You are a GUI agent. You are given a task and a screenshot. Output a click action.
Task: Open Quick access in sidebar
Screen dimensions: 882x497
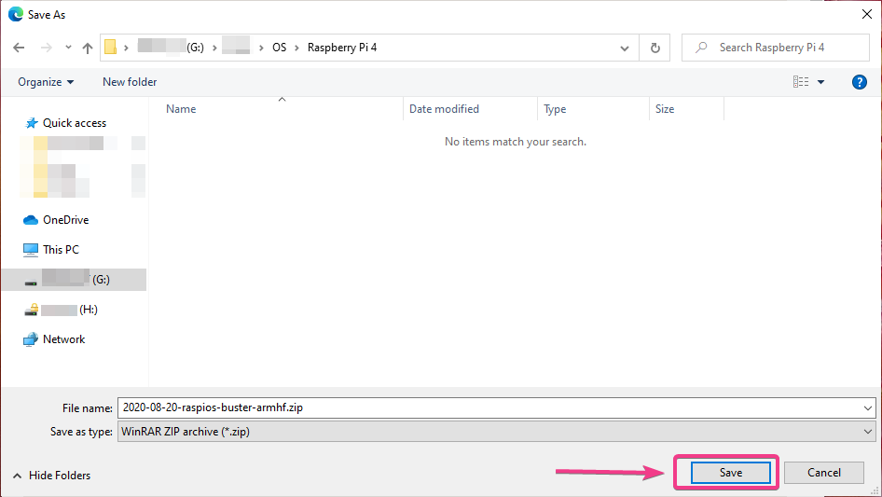point(74,123)
